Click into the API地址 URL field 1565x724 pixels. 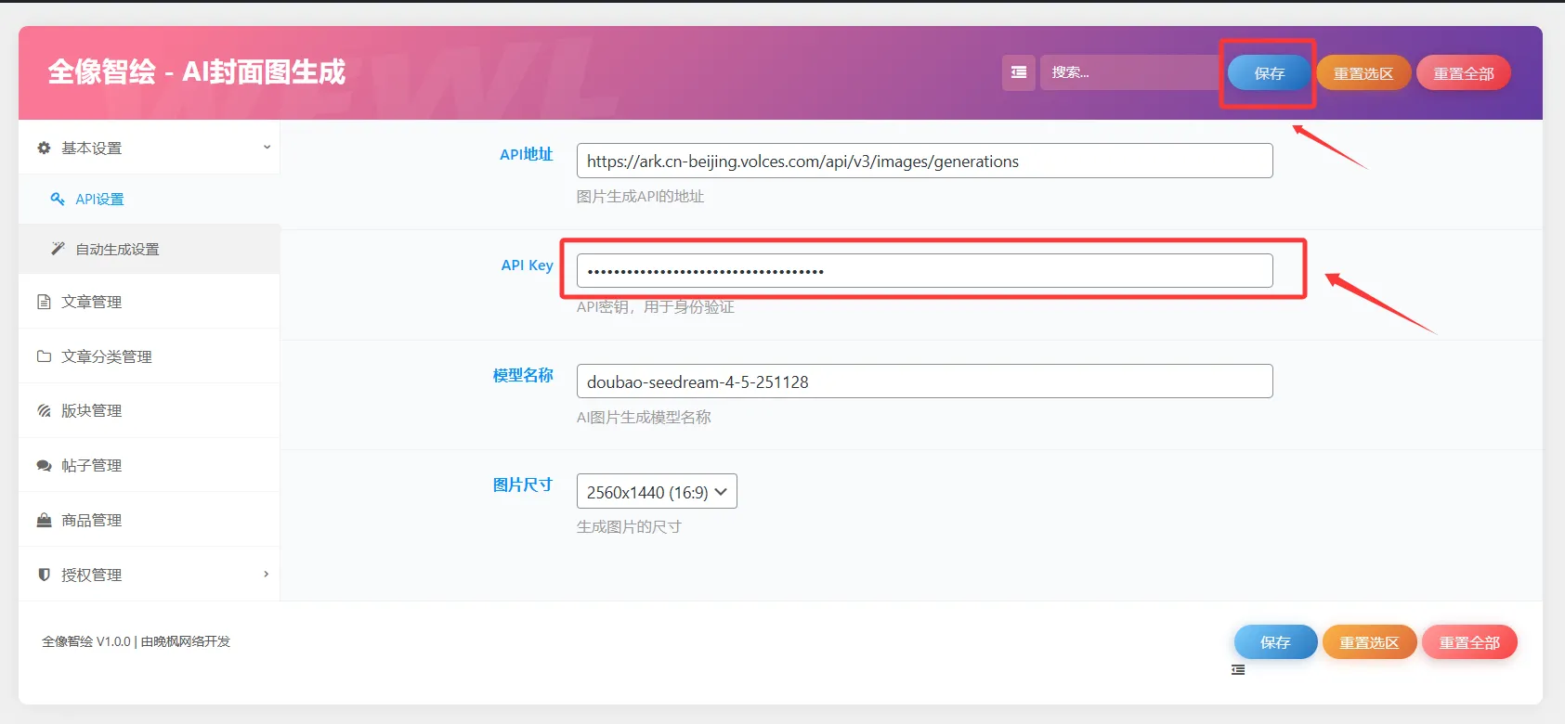pos(924,161)
